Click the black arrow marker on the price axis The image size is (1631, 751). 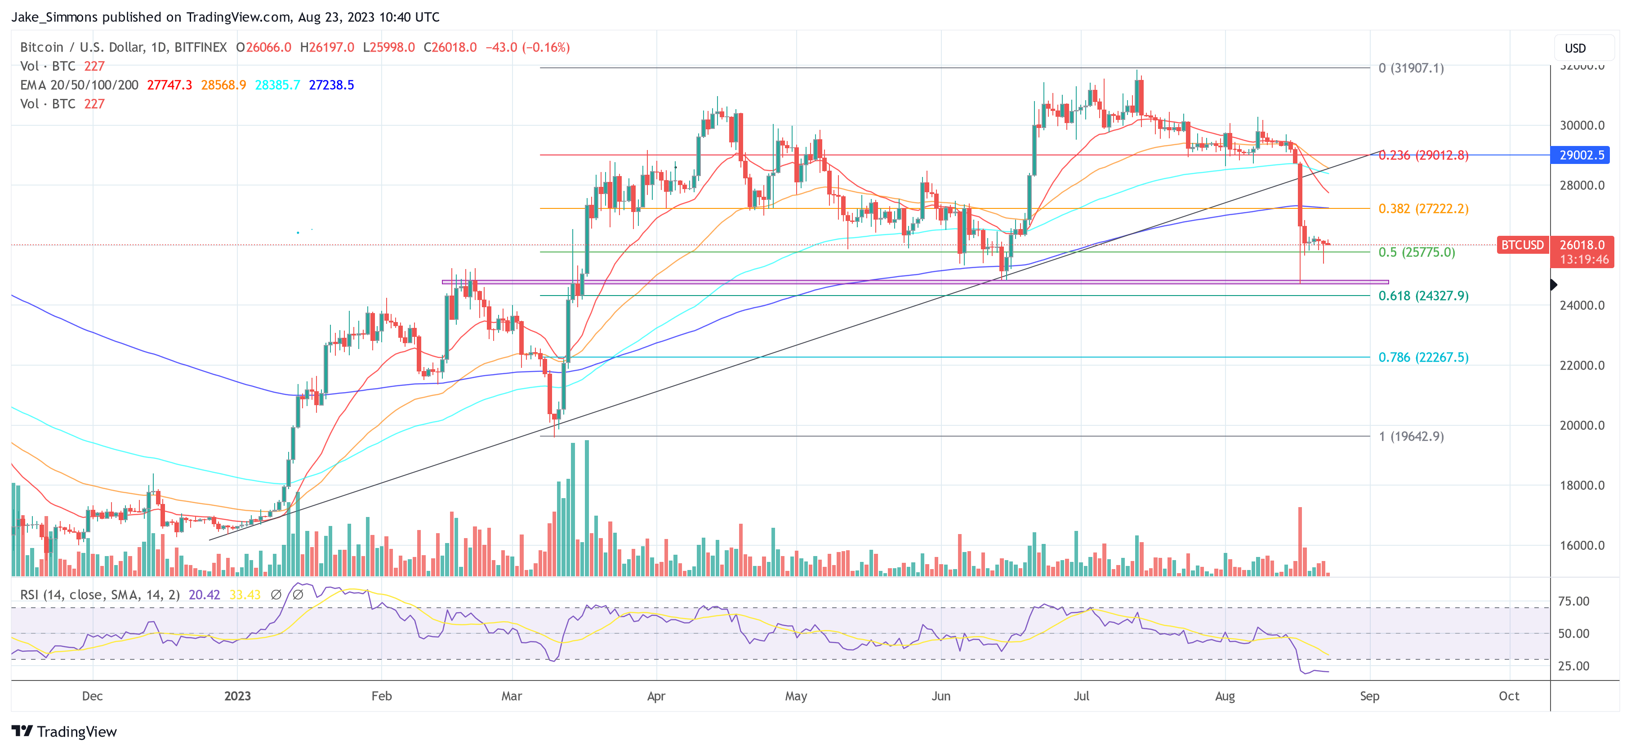click(1554, 285)
